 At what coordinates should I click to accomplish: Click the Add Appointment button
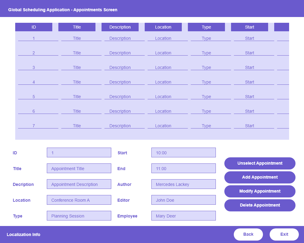click(260, 177)
